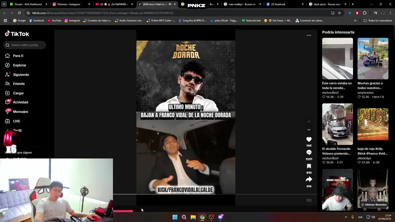Switch to roier mallqui search tab

point(242,4)
